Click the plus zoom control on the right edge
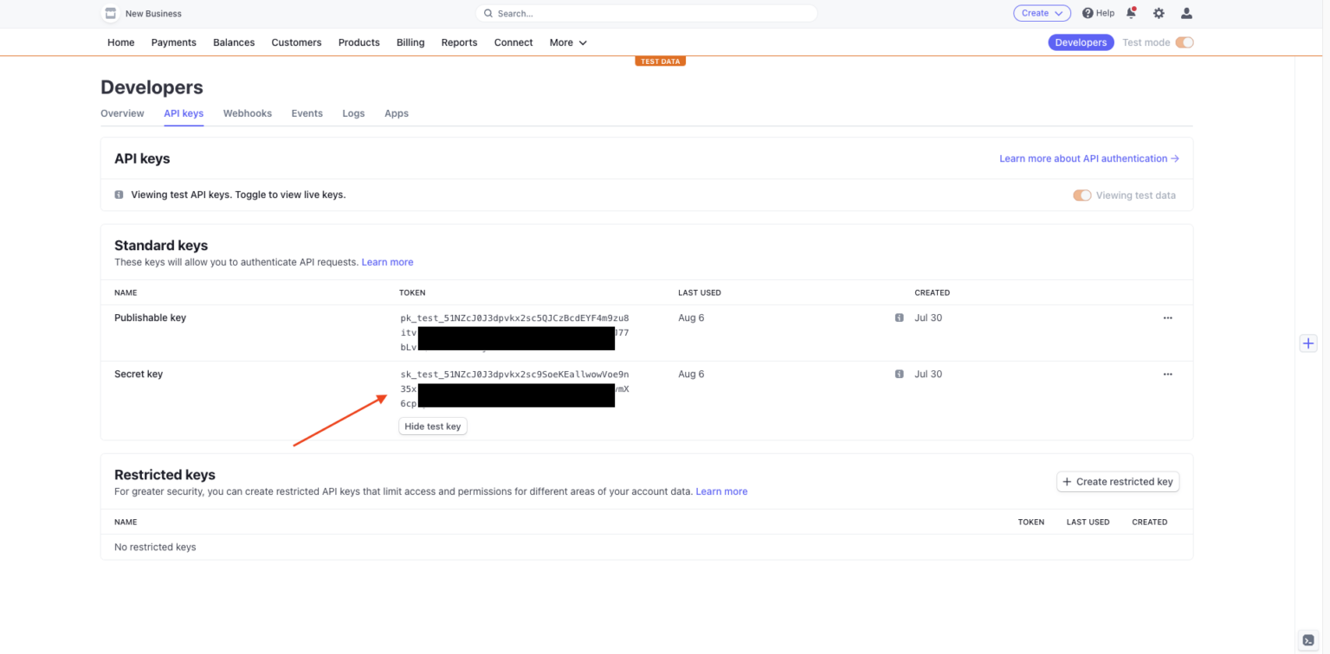The width and height of the screenshot is (1330, 654). [x=1308, y=343]
